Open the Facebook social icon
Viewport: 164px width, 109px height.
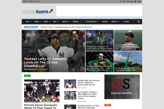[x=121, y=1]
